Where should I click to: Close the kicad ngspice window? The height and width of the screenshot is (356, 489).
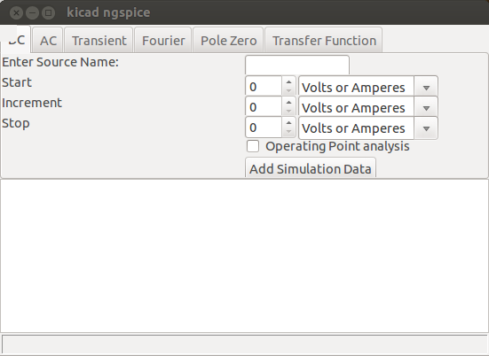16,12
